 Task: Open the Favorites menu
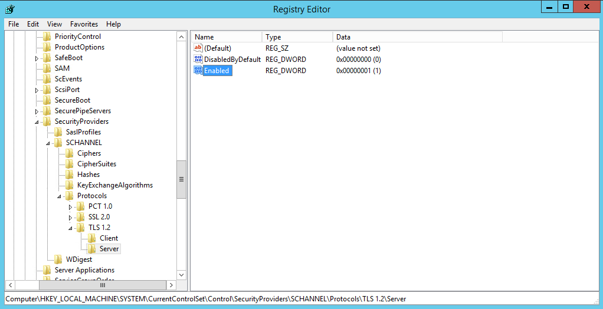[x=84, y=24]
